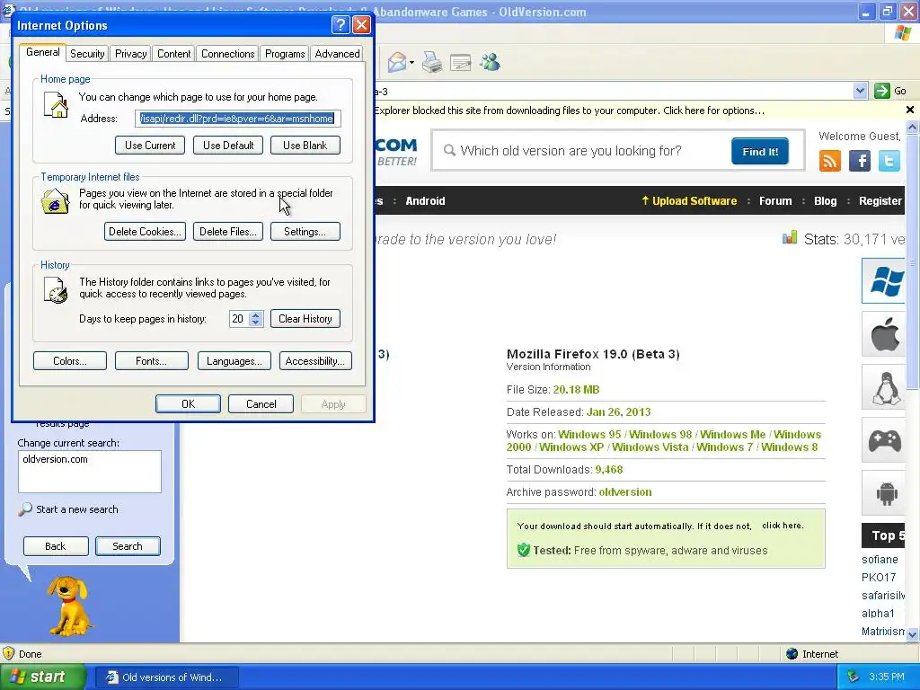Open the Forum link
This screenshot has width=920, height=690.
pyautogui.click(x=775, y=200)
